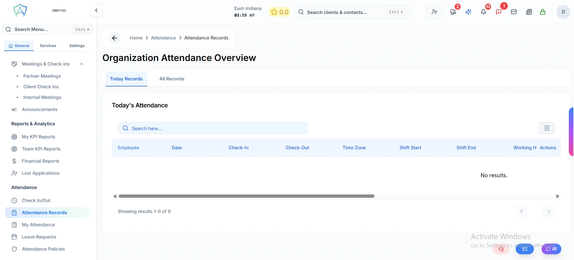Click the filter icon beside the search bar
This screenshot has height=260, width=574.
(547, 128)
